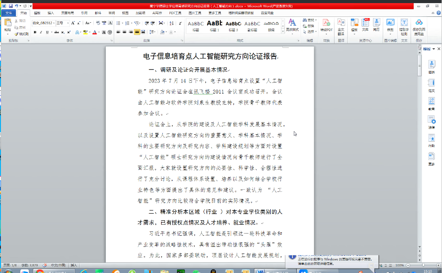Click the 法律 template icon in sidebar
This screenshot has height=273, width=442.
[431, 121]
